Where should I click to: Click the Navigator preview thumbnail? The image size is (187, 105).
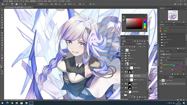(173, 15)
